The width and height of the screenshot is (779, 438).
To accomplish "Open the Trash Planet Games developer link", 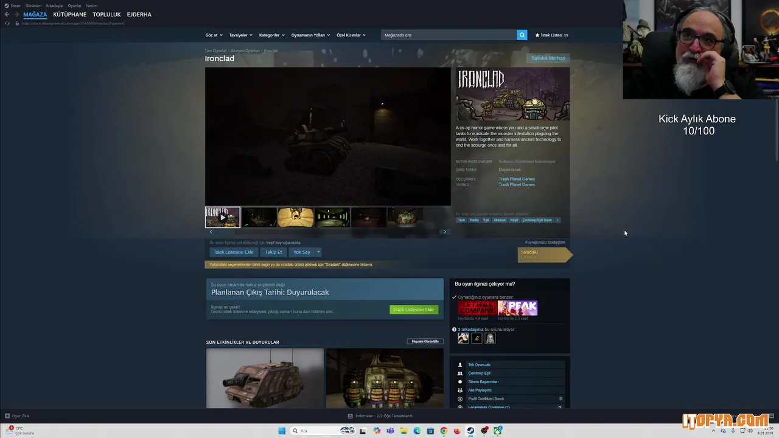I will [x=517, y=179].
